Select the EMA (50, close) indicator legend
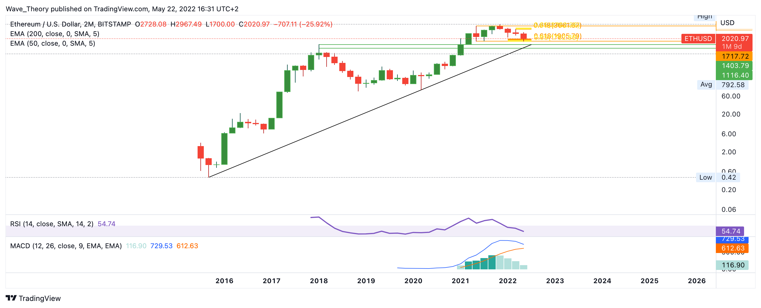Screen dimensions: 761x308 point(53,43)
